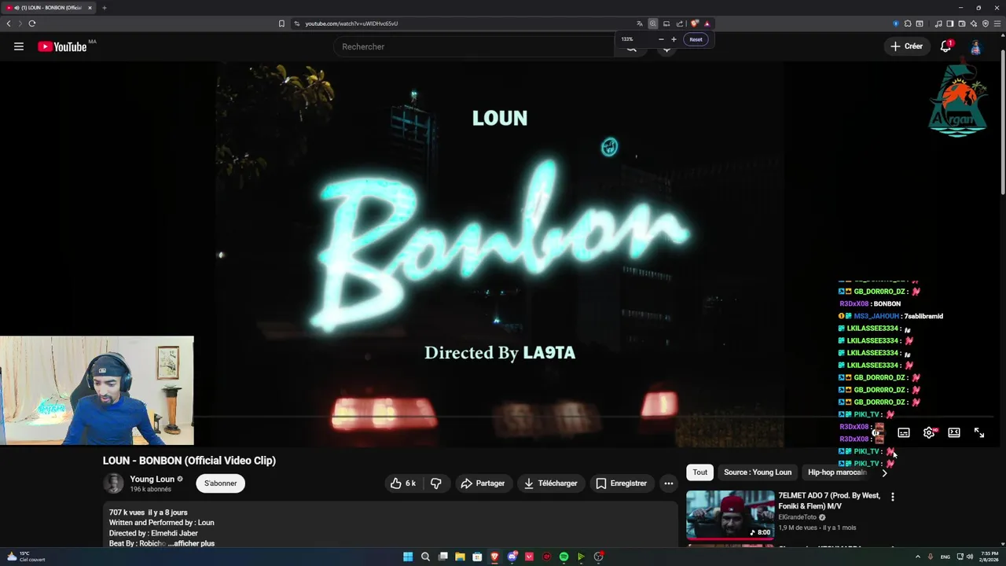Open the ElGrandeToto channel link
The width and height of the screenshot is (1006, 566).
click(797, 517)
